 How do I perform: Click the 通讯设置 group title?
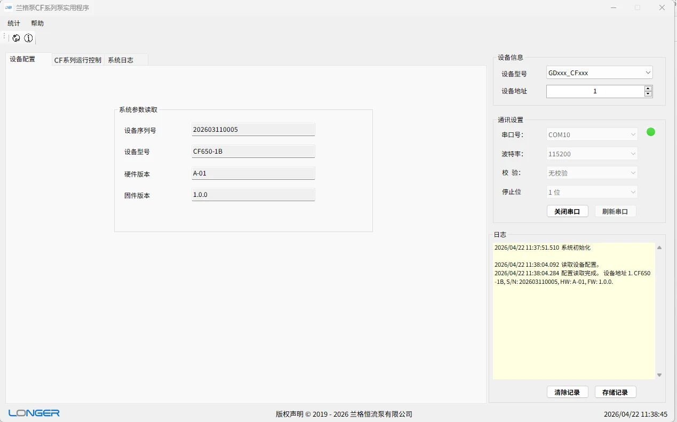click(511, 120)
